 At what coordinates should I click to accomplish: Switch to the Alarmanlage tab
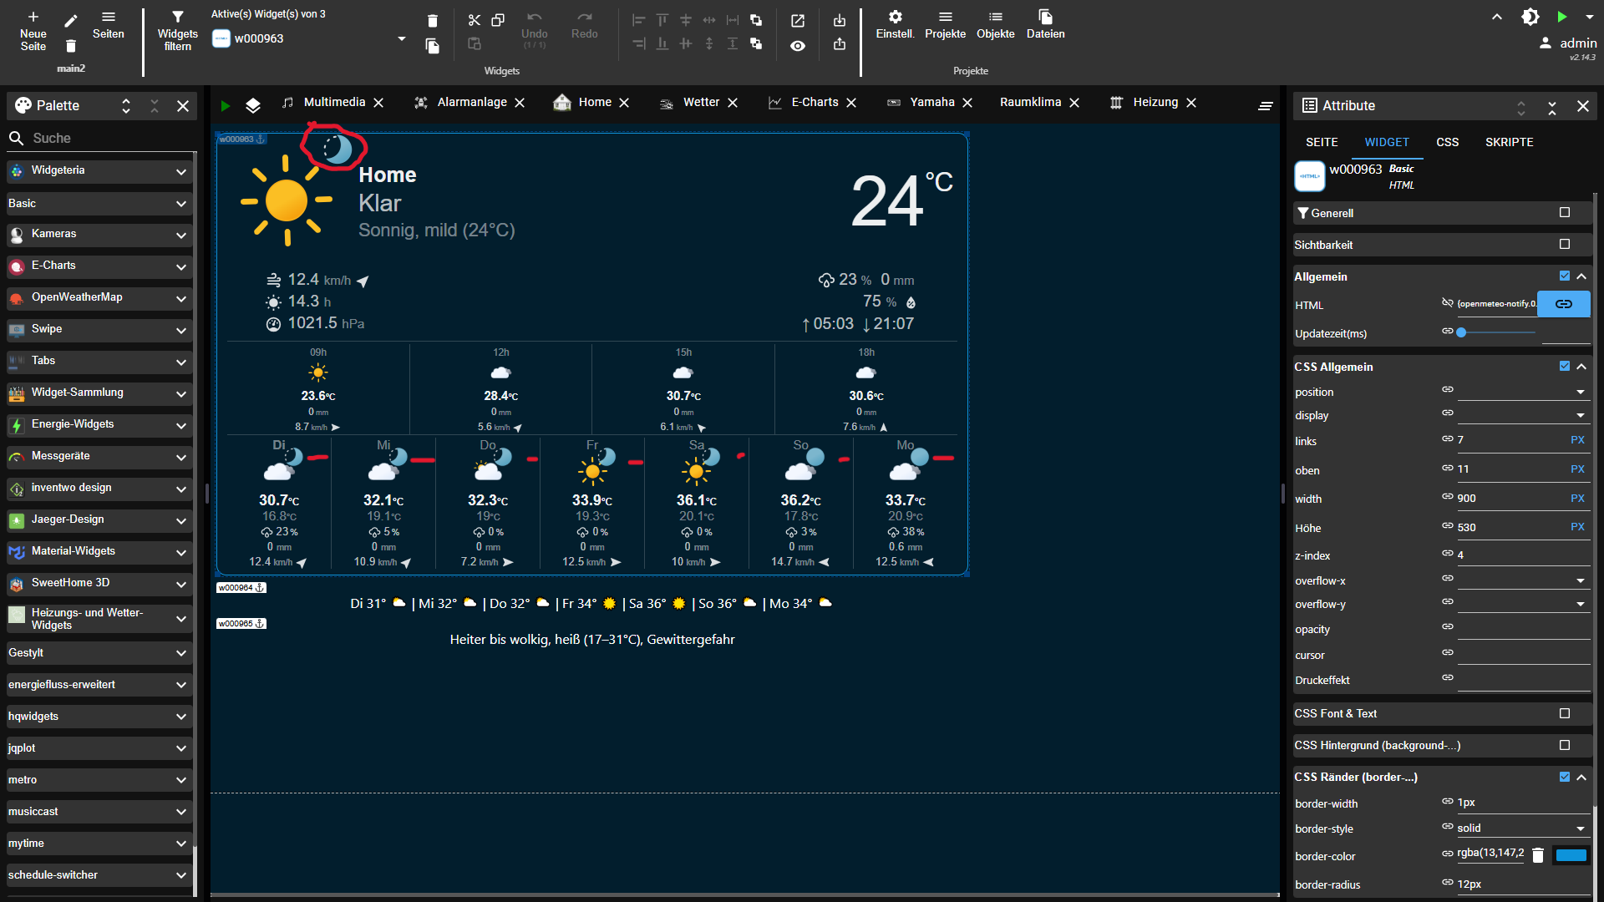click(x=472, y=102)
